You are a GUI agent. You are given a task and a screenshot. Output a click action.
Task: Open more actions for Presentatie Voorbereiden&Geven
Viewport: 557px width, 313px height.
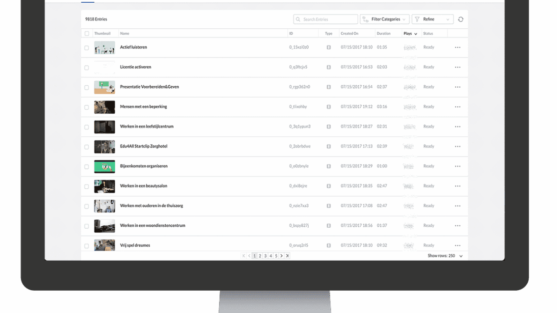[458, 87]
